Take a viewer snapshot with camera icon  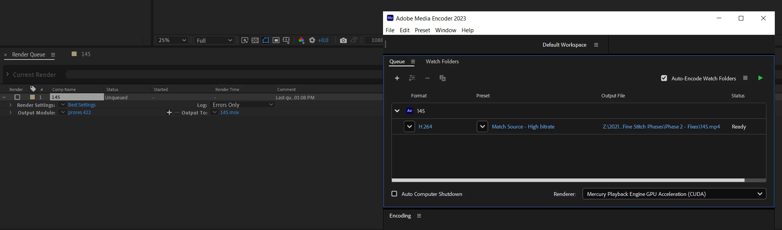coord(343,40)
